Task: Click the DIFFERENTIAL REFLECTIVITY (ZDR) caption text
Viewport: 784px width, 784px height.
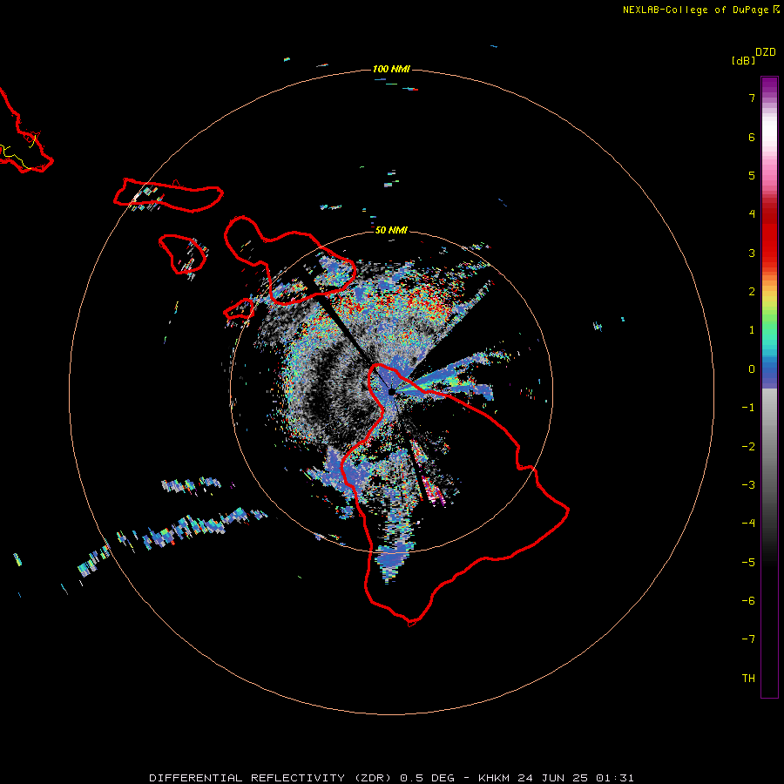Action: [x=272, y=778]
